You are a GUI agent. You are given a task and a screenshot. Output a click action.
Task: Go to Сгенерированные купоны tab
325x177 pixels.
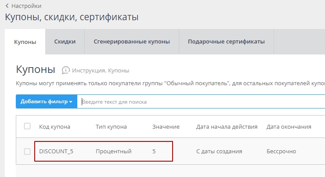(132, 42)
